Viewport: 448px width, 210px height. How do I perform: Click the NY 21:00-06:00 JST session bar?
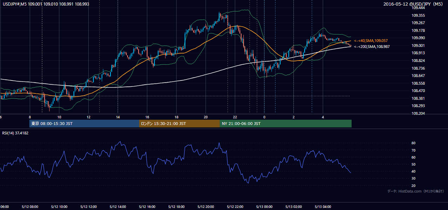tap(286, 124)
